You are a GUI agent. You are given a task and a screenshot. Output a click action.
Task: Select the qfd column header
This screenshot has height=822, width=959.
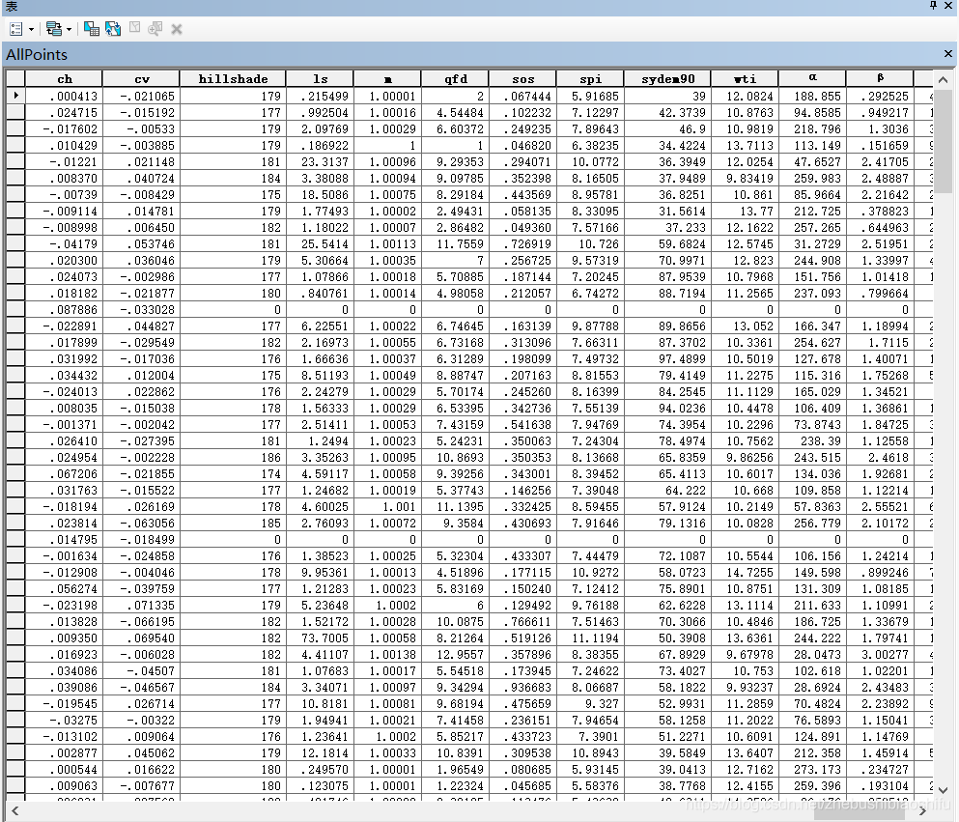click(455, 79)
